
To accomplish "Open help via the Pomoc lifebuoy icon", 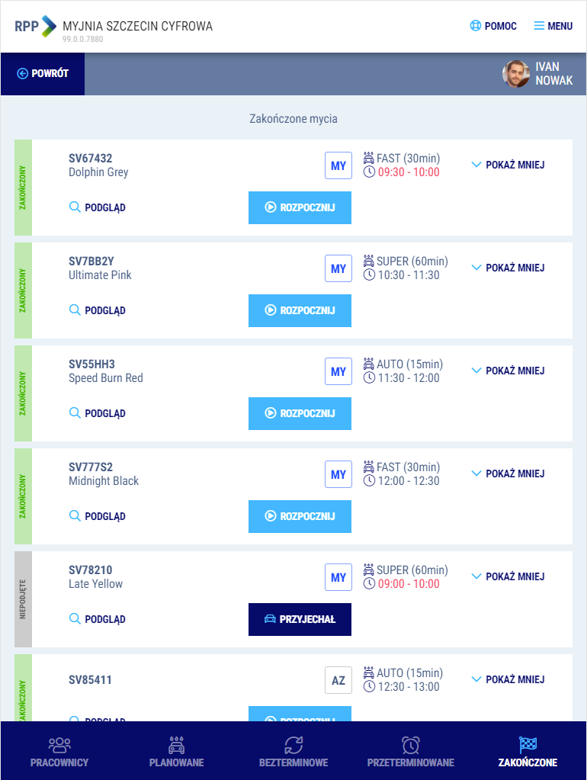I will click(476, 26).
